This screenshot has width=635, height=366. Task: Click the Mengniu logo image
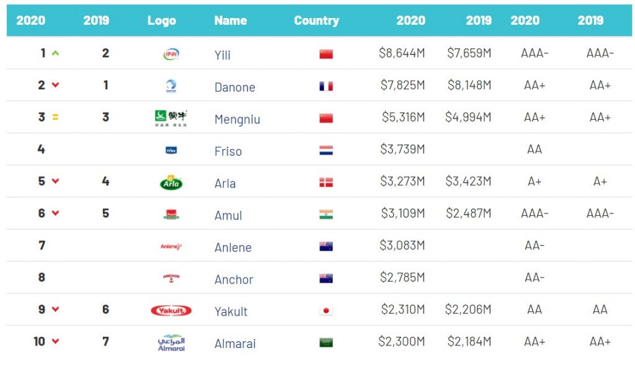pyautogui.click(x=171, y=118)
